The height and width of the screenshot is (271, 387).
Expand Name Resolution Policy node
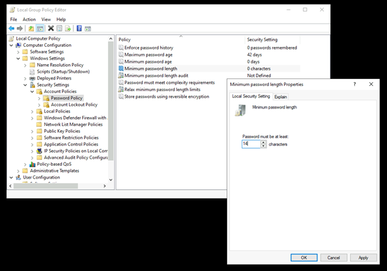click(25, 66)
